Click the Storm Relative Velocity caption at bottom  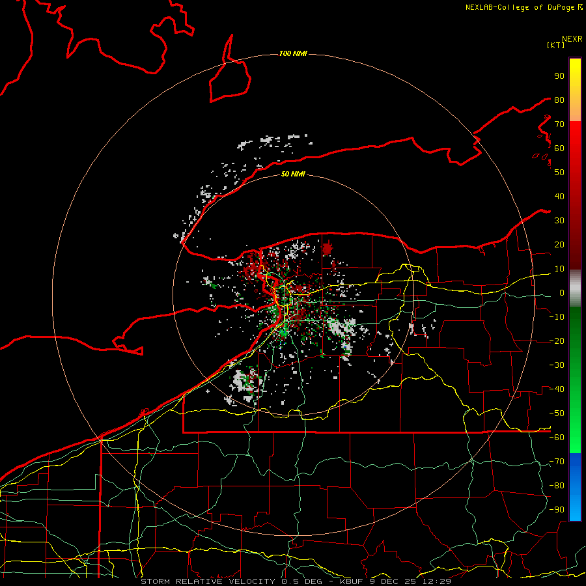pos(296,581)
